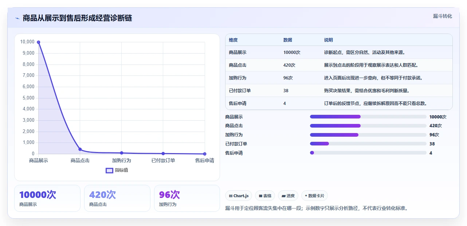Click the 商品展示 progress bar
Screen dimensions: 467x226
pyautogui.click(x=368, y=117)
